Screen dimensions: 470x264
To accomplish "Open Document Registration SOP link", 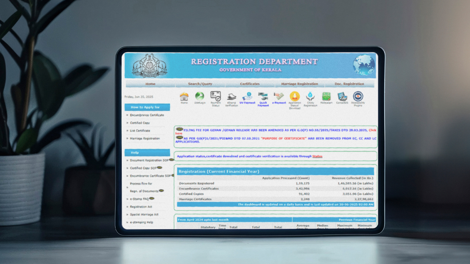I will 150,160.
